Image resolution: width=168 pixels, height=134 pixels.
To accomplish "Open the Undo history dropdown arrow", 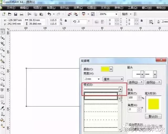I will [54, 14].
